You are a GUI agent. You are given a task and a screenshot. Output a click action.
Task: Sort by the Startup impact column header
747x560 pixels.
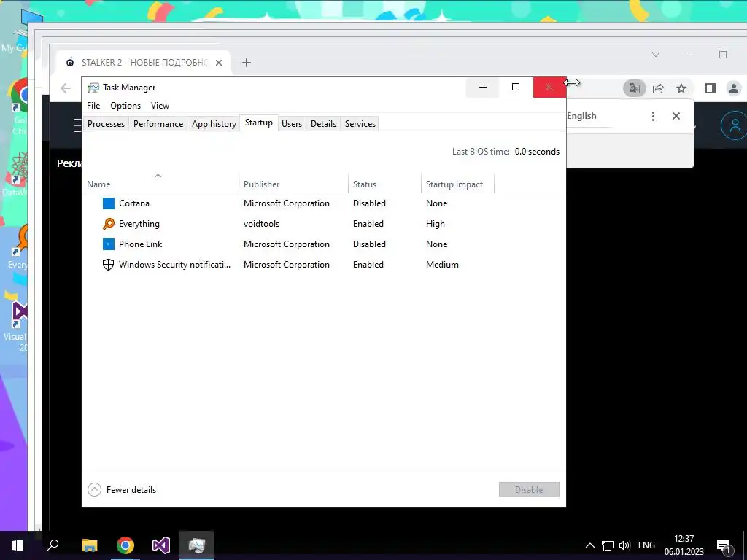457,184
